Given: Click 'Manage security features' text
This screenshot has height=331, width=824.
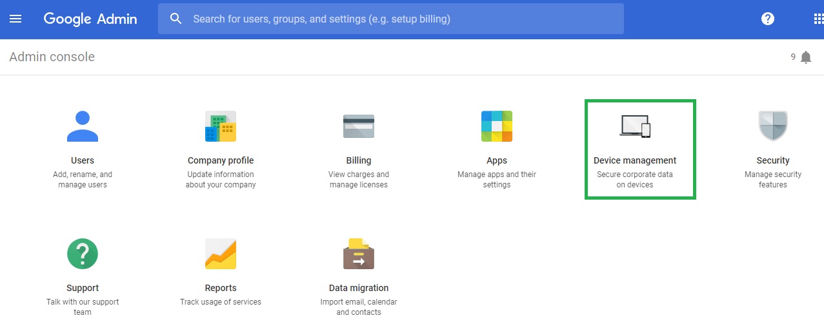Looking at the screenshot, I should pyautogui.click(x=773, y=180).
